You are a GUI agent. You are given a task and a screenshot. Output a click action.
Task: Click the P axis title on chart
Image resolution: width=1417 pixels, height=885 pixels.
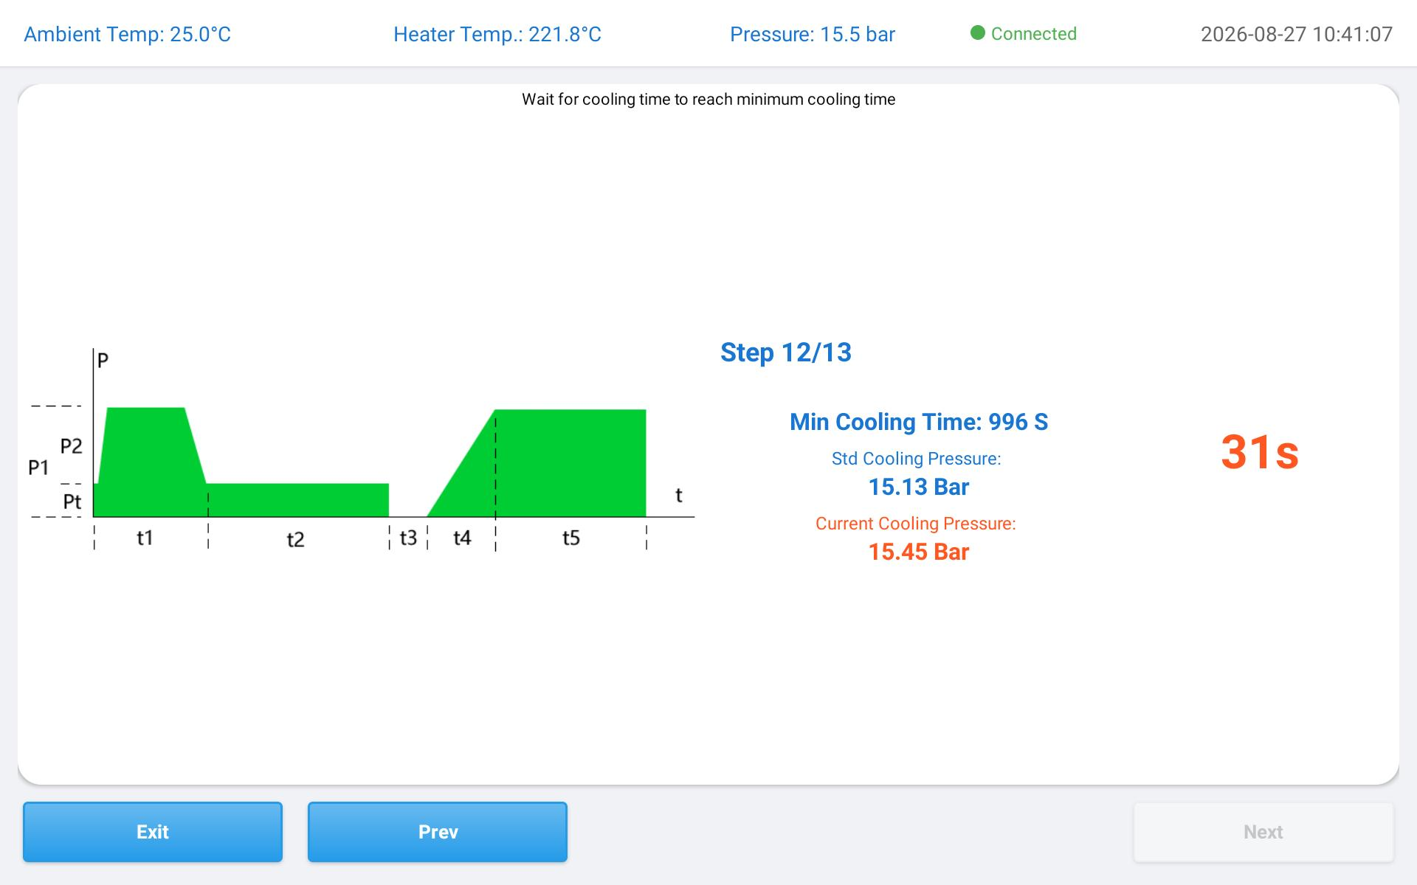tap(103, 360)
